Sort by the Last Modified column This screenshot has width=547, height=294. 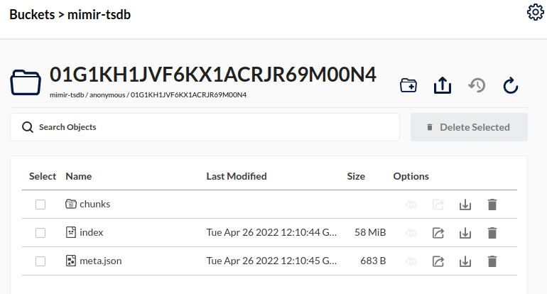[x=237, y=176]
